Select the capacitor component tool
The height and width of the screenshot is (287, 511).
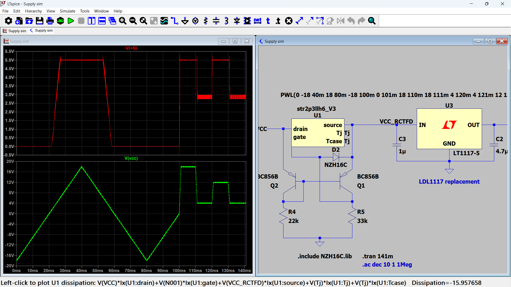216,21
